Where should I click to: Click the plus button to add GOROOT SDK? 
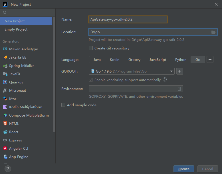coord(179,71)
